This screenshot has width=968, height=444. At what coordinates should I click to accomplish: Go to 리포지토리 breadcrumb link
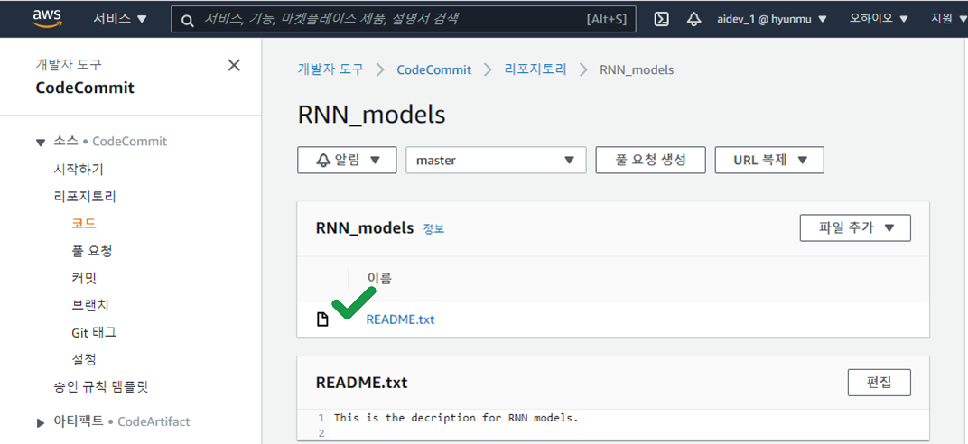[x=535, y=69]
